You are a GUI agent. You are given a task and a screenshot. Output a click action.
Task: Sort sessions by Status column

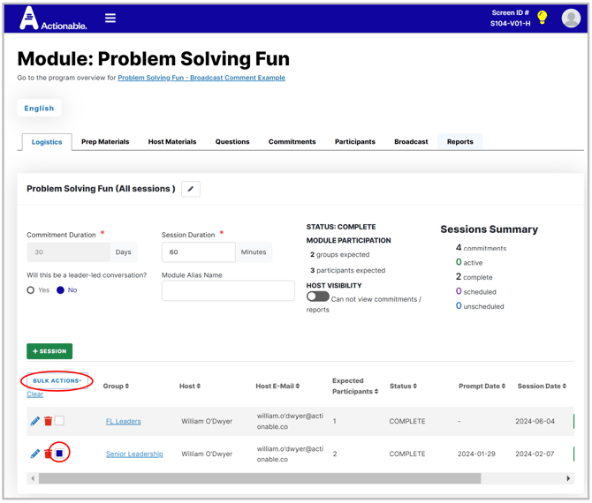pos(403,387)
